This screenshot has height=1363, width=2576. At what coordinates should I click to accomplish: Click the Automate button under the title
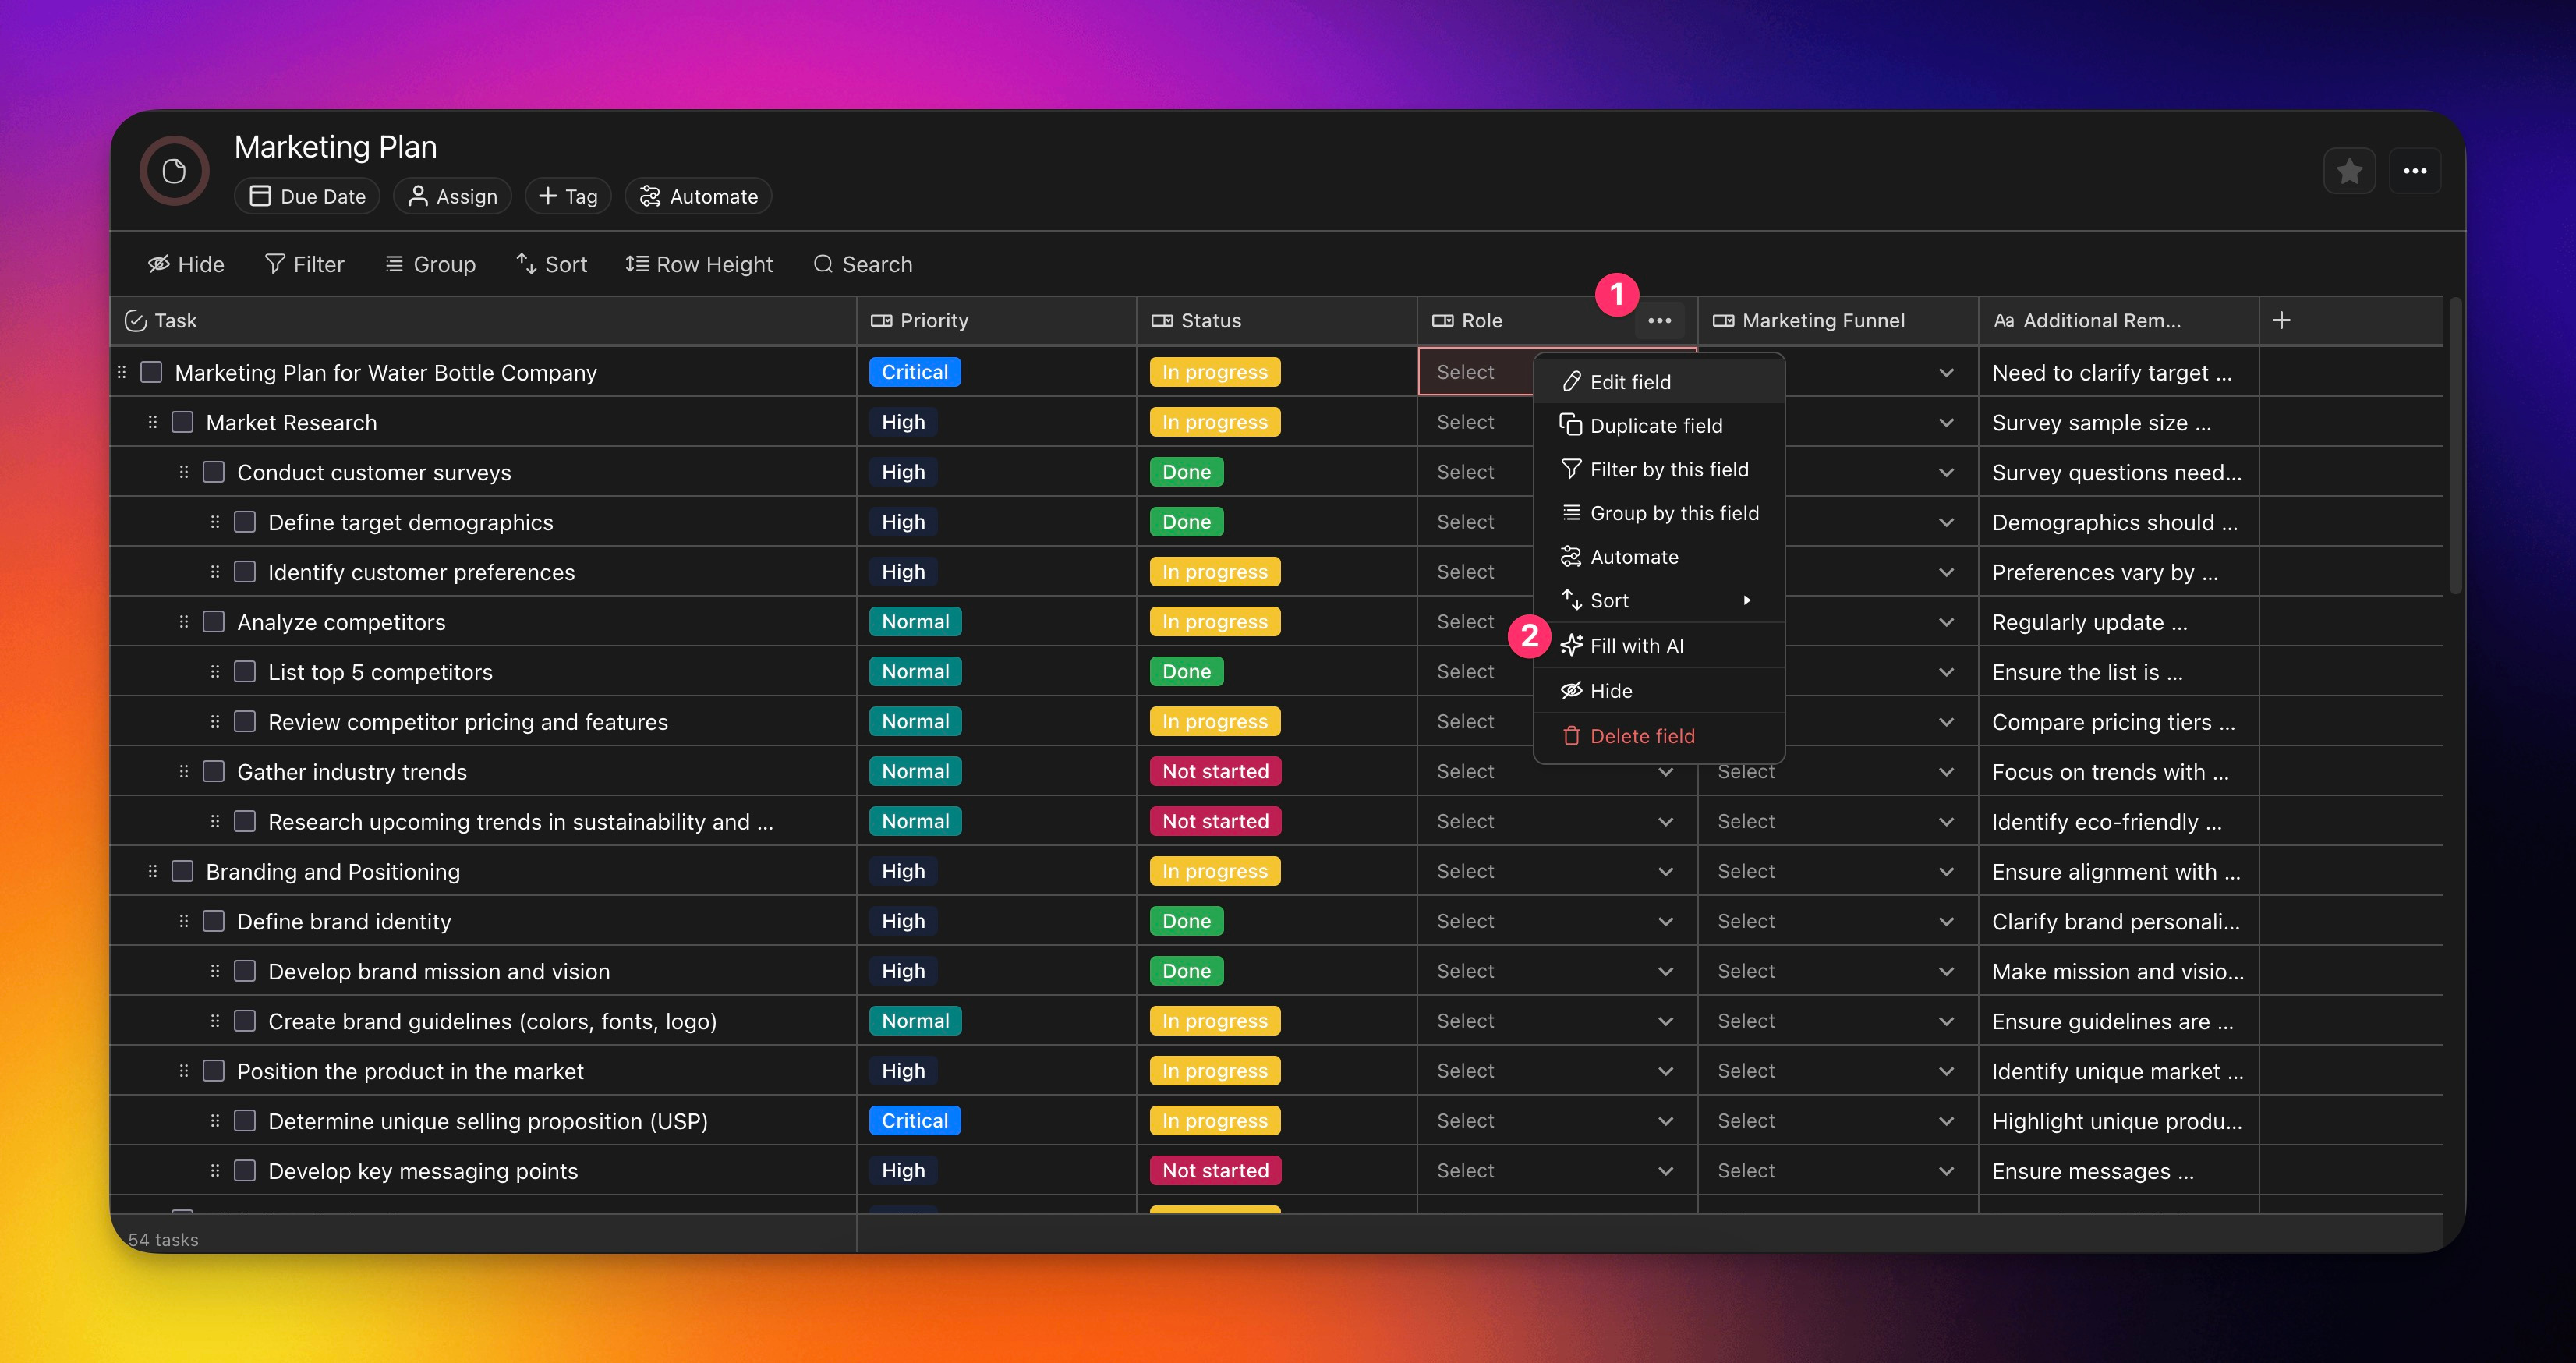(698, 196)
